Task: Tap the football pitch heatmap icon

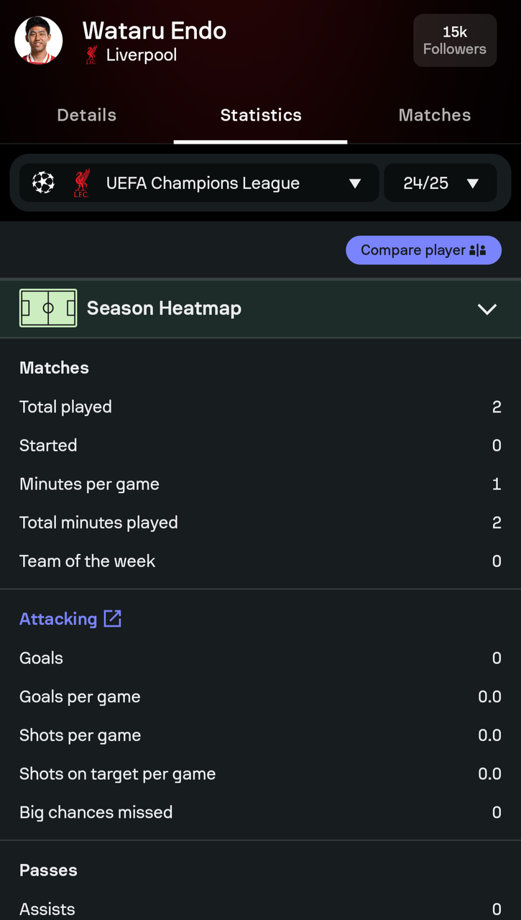Action: (48, 308)
